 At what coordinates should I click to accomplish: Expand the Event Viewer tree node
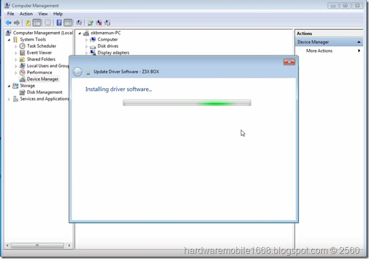16,53
